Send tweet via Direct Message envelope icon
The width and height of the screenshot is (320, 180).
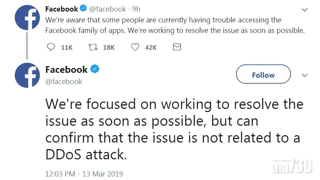click(177, 47)
